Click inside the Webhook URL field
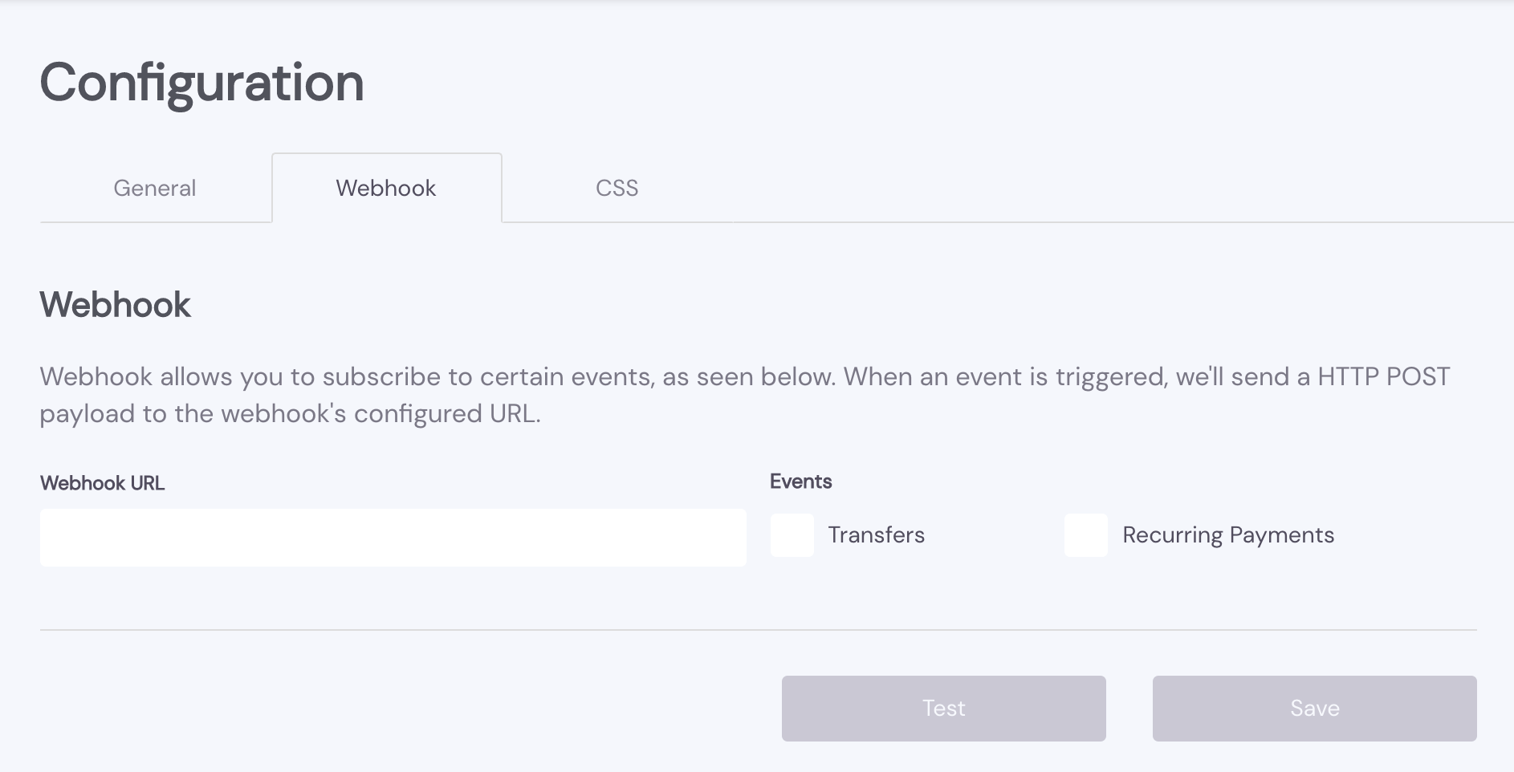 coord(393,537)
